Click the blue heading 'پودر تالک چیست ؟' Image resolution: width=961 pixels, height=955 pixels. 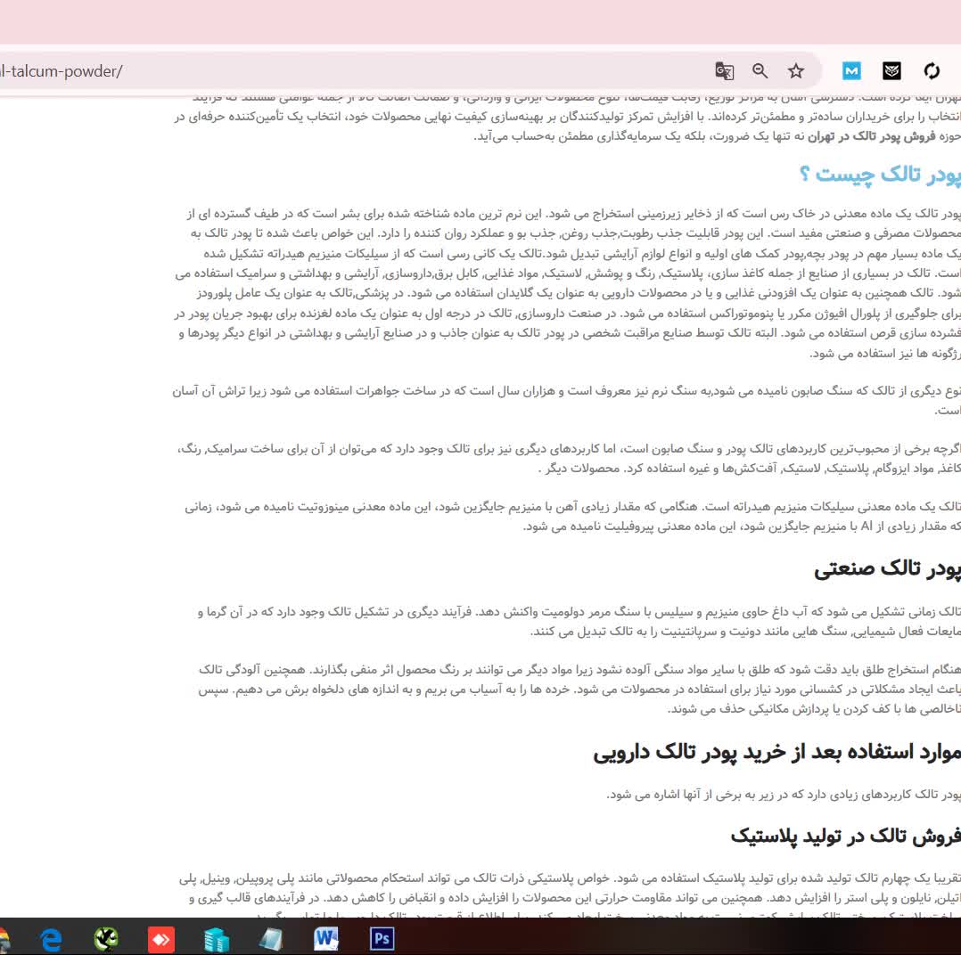pos(880,174)
